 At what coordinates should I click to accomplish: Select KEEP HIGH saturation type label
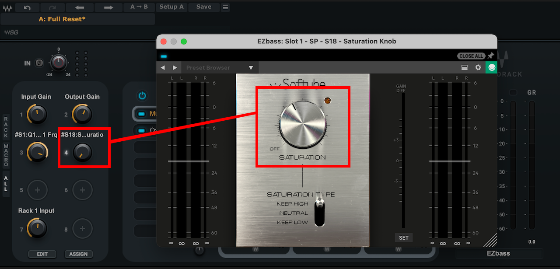tap(292, 204)
